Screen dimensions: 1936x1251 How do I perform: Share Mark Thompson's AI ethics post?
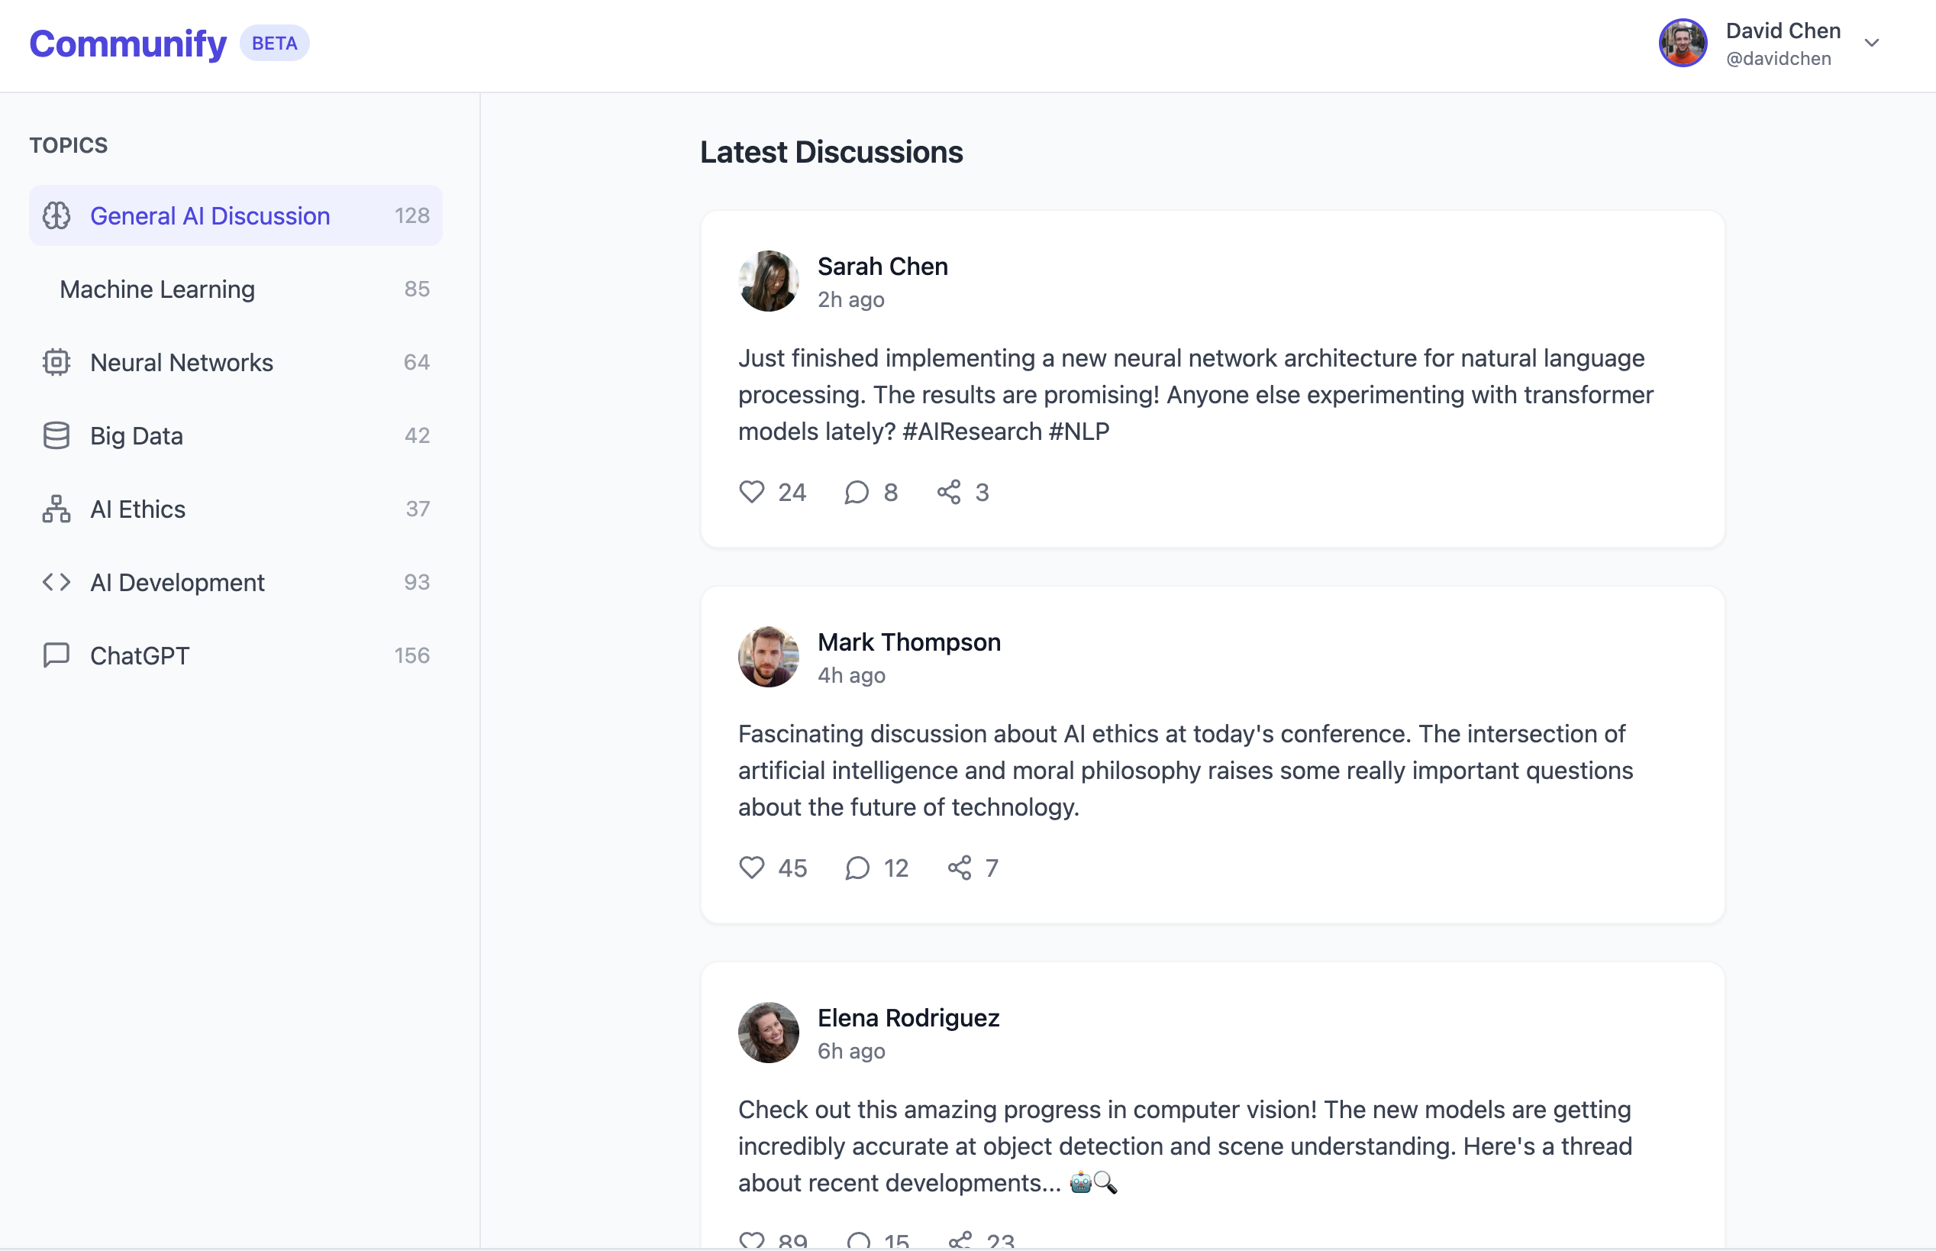pos(959,868)
